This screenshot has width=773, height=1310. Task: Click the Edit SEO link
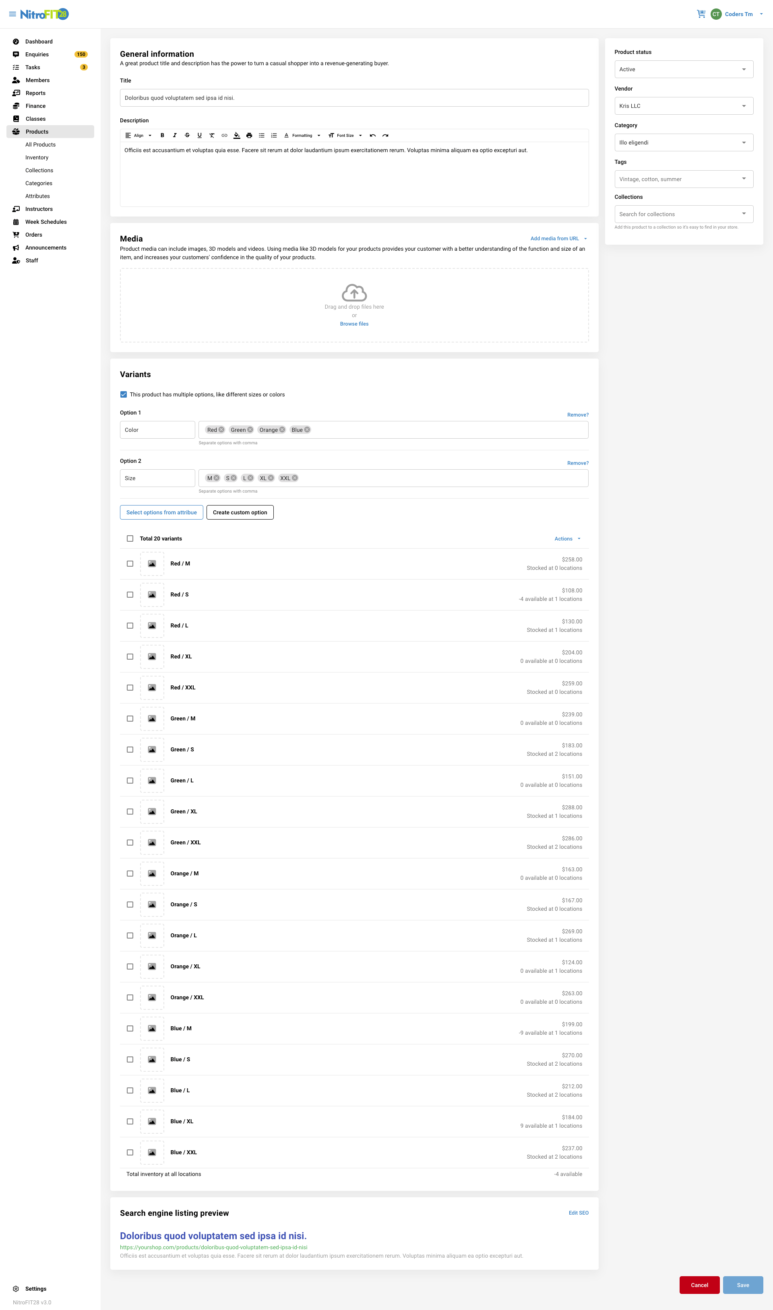(578, 1213)
